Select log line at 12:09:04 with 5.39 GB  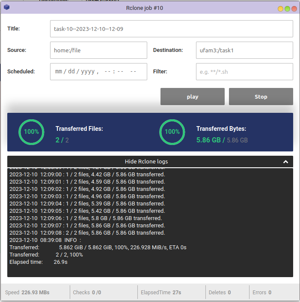[87, 204]
